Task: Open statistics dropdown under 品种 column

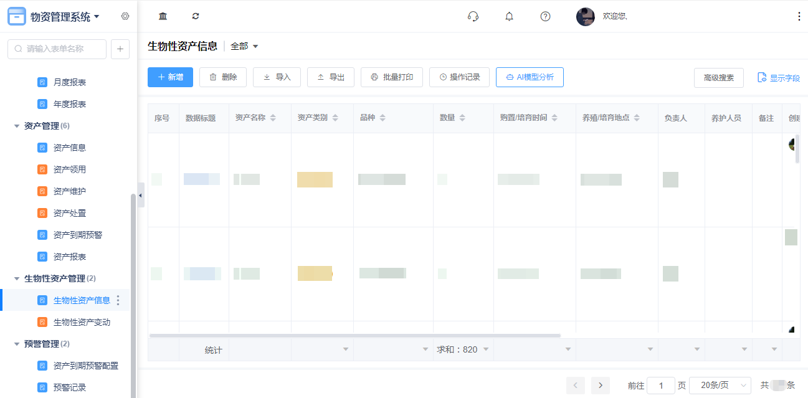Action: [x=425, y=349]
